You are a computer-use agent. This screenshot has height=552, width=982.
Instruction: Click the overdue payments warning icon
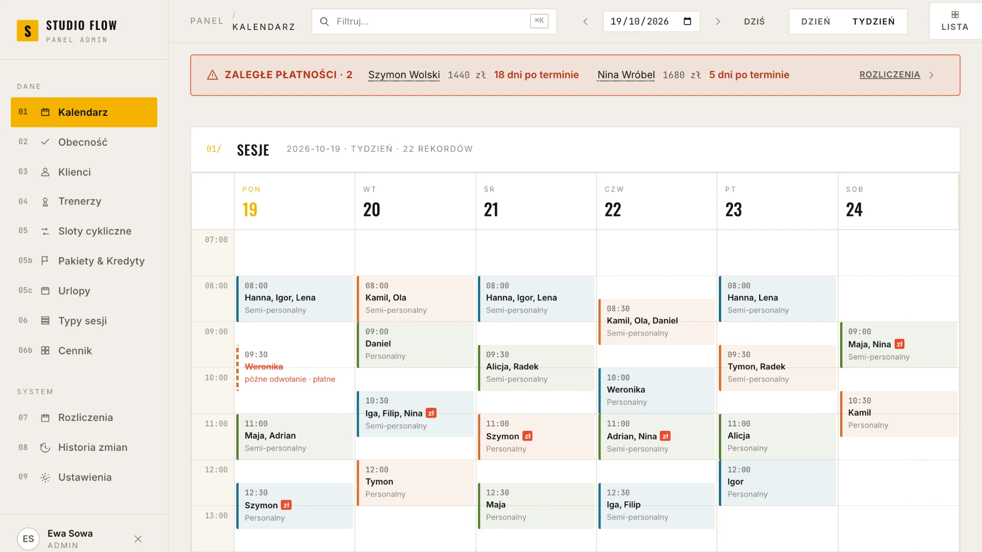tap(212, 75)
